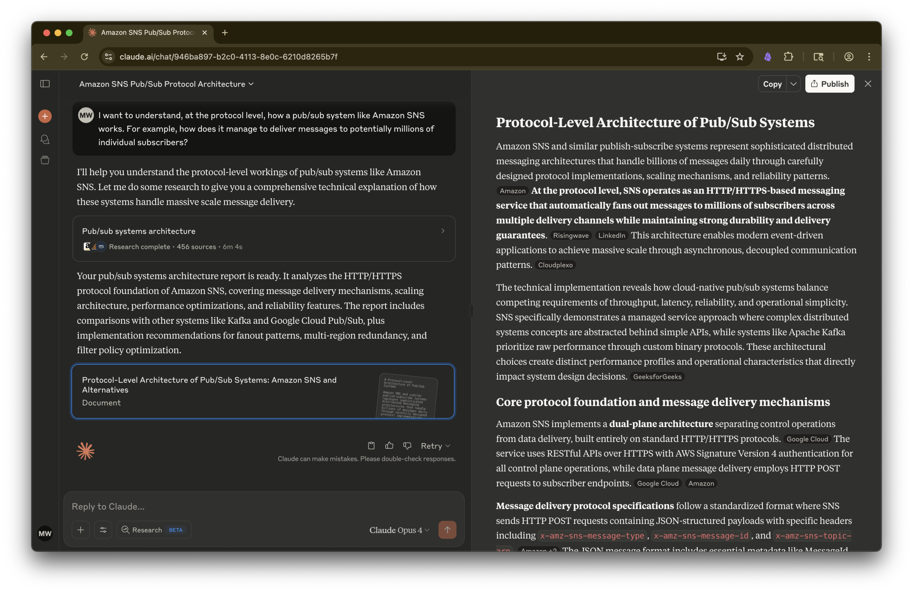Toggle the sidebar panel icon
The image size is (913, 593).
click(x=45, y=84)
